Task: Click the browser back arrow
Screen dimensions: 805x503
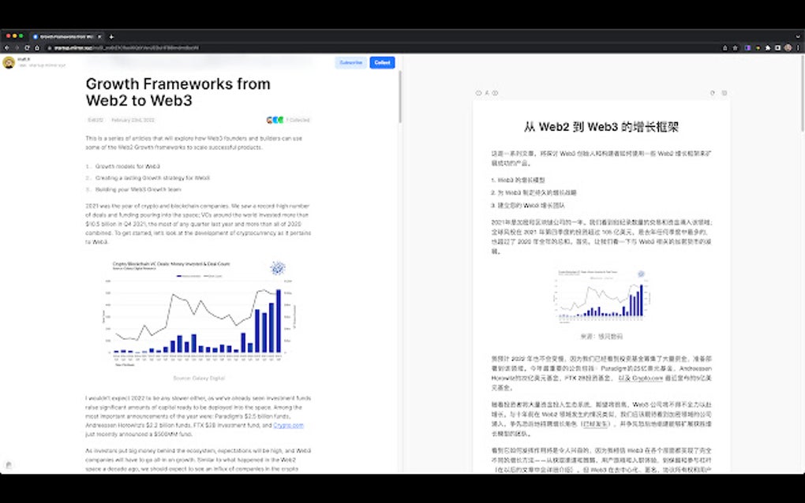Action: pos(6,47)
